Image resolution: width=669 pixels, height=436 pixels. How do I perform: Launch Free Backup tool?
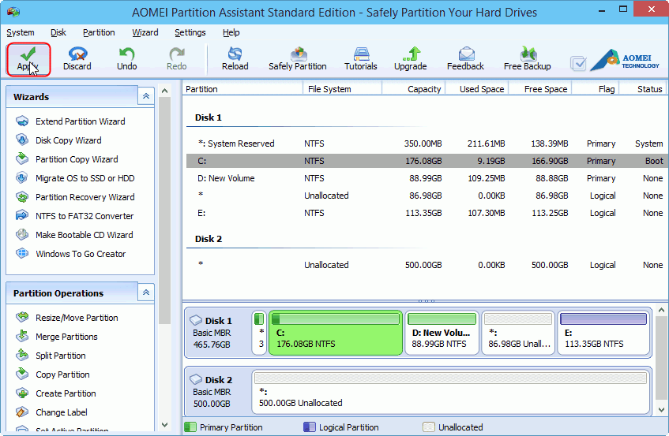point(528,59)
